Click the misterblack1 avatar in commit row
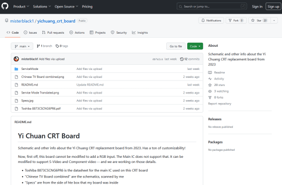The image size is (282, 185). tap(16, 59)
